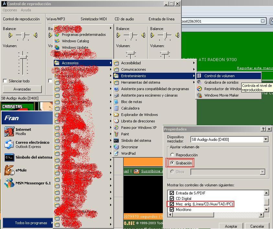Click the Símbolo del sistema icon in Accesorios
This screenshot has height=229, width=273.
[116, 141]
